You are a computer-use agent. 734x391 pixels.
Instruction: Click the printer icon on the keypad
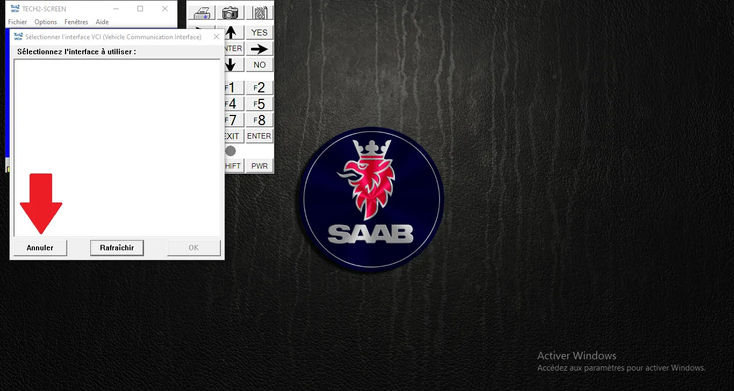click(202, 13)
